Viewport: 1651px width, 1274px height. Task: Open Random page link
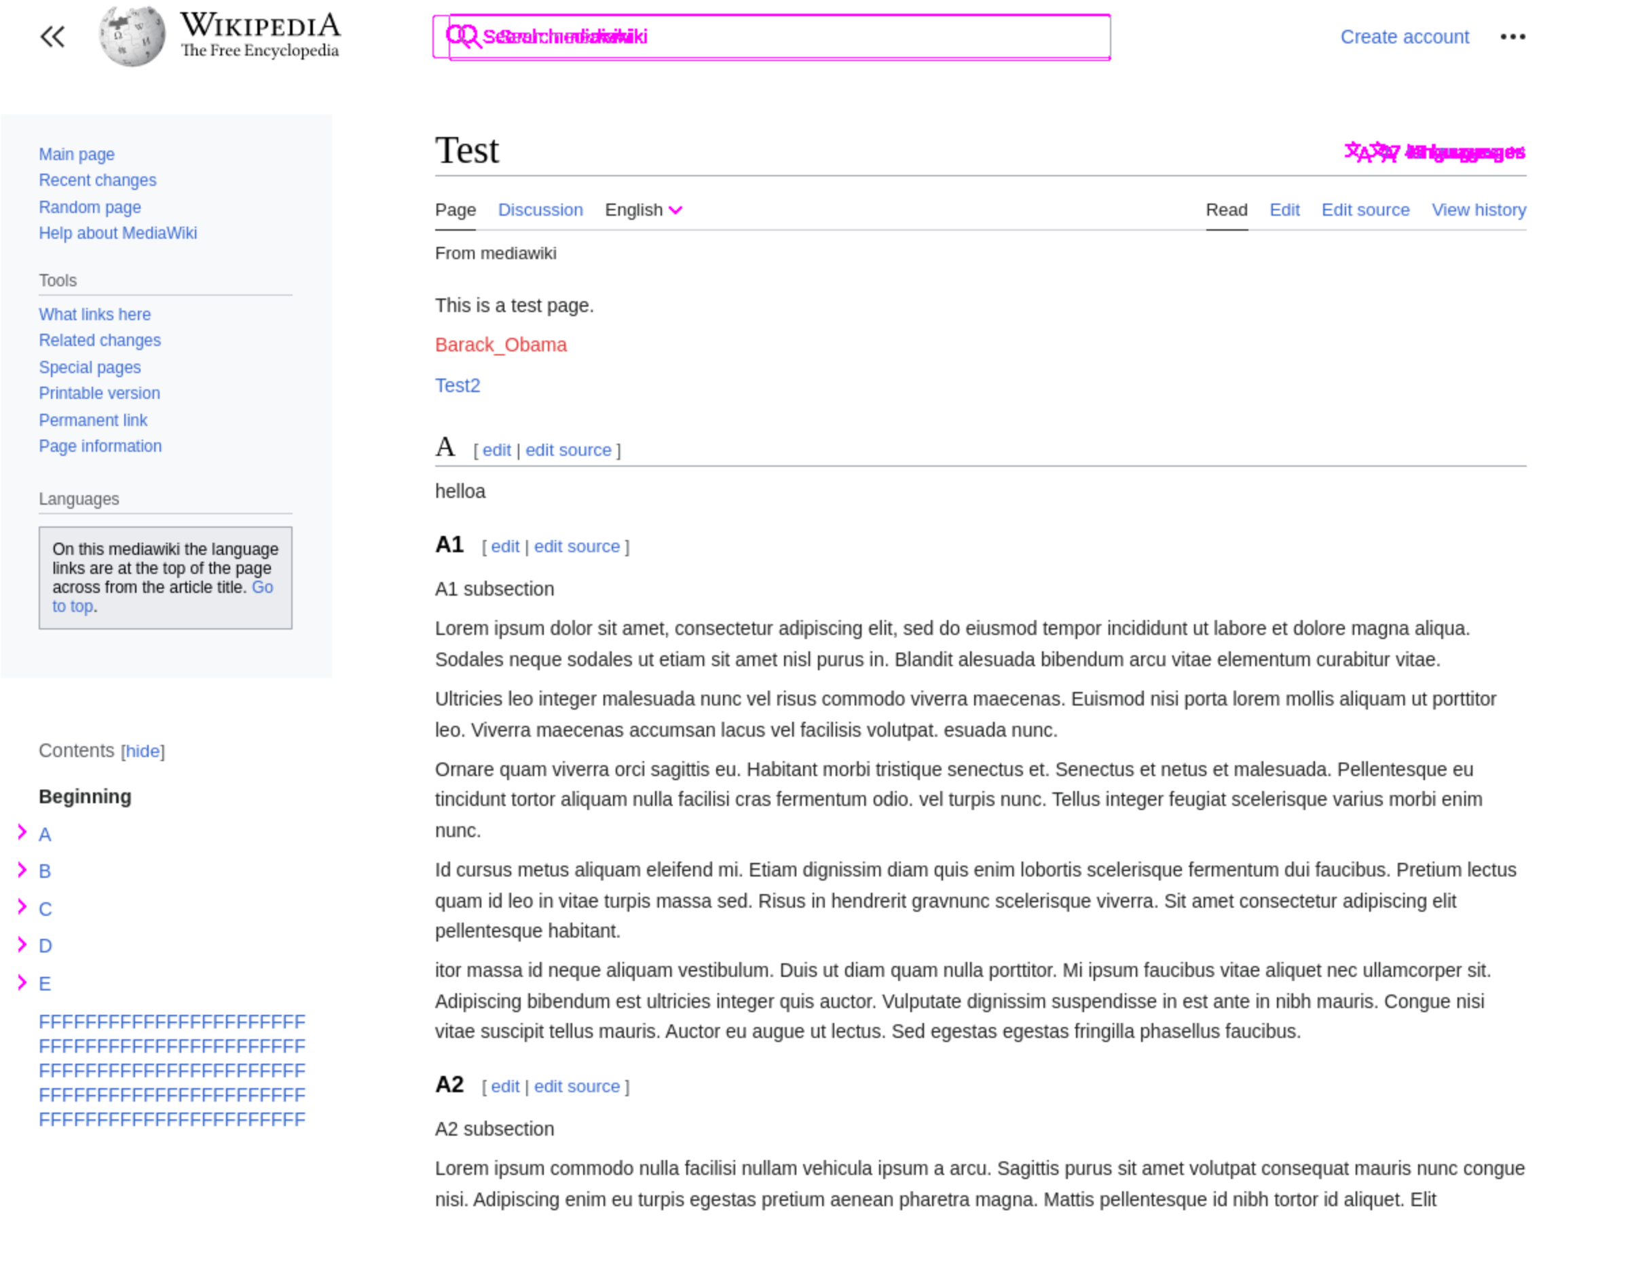pyautogui.click(x=89, y=207)
